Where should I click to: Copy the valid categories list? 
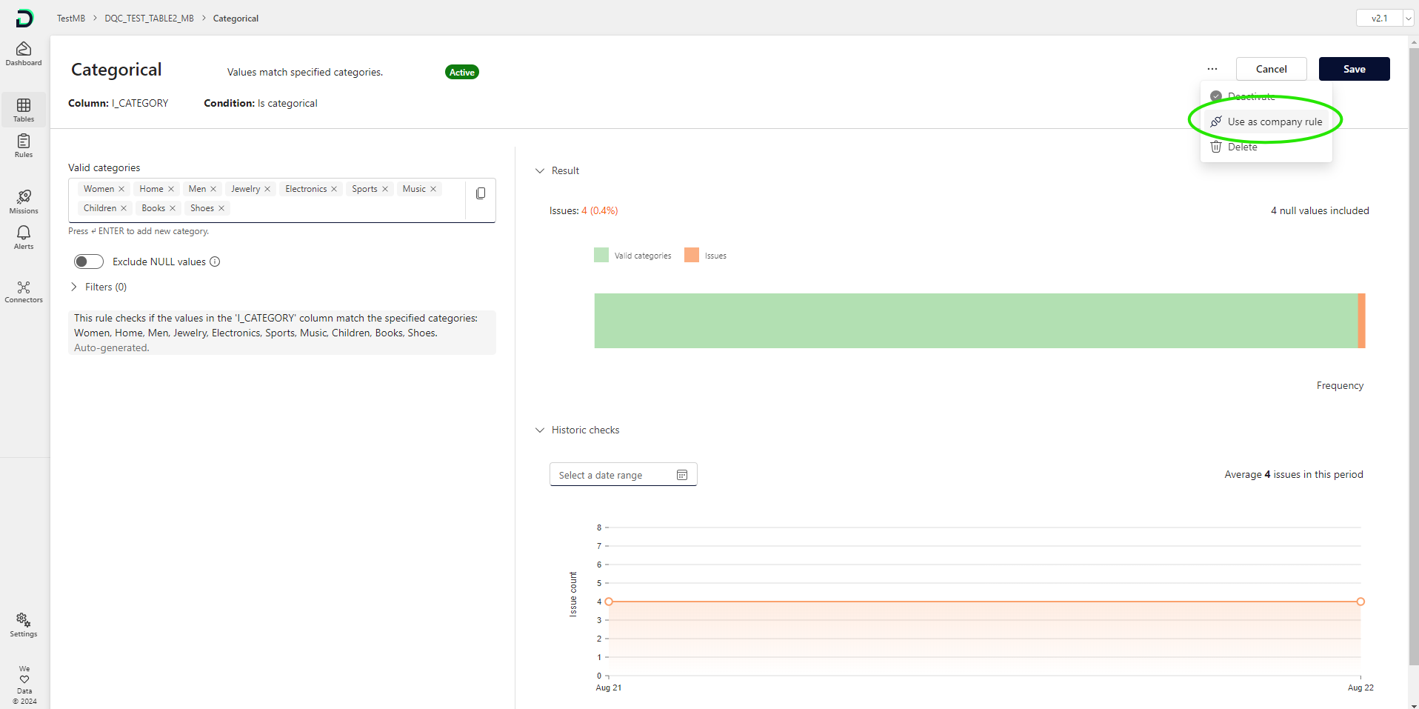[481, 193]
